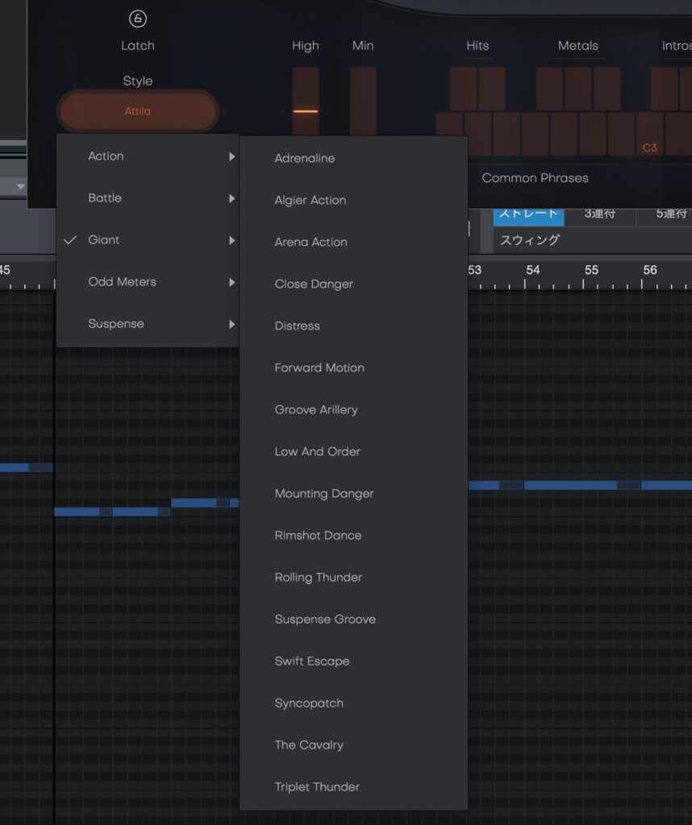Click the arrow next to Battle
Screen dimensions: 692x825
pyautogui.click(x=231, y=198)
